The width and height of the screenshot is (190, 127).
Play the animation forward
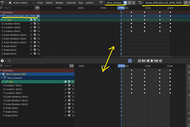pyautogui.click(x=152, y=61)
